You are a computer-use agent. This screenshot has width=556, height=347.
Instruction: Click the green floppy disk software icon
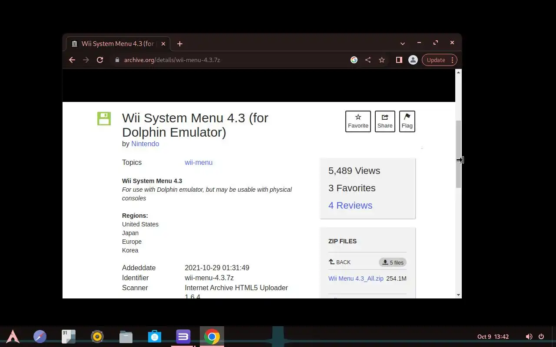tap(104, 118)
